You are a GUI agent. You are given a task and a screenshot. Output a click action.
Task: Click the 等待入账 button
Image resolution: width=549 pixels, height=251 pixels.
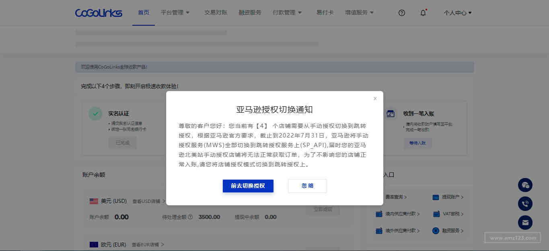[x=418, y=143]
